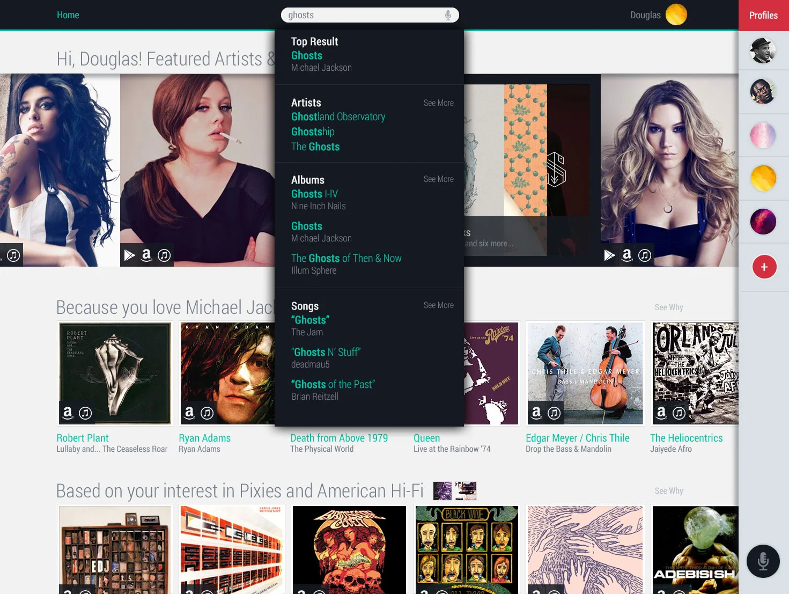Viewport: 789px width, 594px height.
Task: Click the "Live at the Rainbow '74" album title
Action: (452, 449)
